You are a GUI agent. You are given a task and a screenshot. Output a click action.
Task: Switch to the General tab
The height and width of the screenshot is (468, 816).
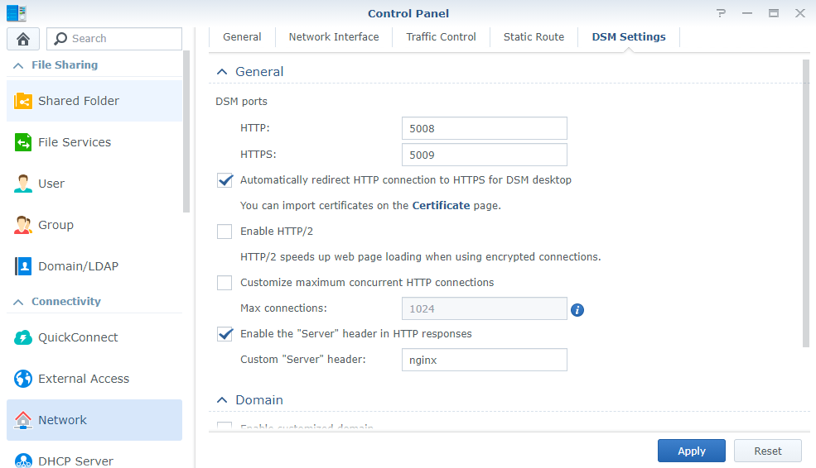242,37
